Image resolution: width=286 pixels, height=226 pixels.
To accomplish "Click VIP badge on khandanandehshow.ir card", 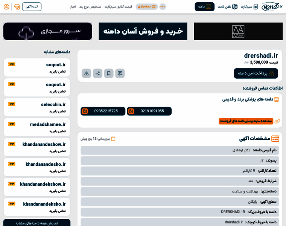I will pos(12,184).
